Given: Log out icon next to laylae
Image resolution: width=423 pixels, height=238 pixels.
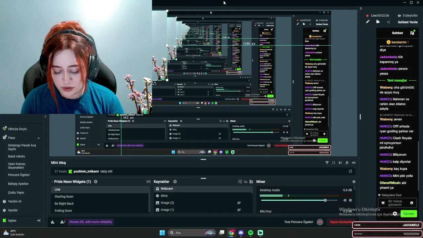Looking at the screenshot, I should point(38,220).
